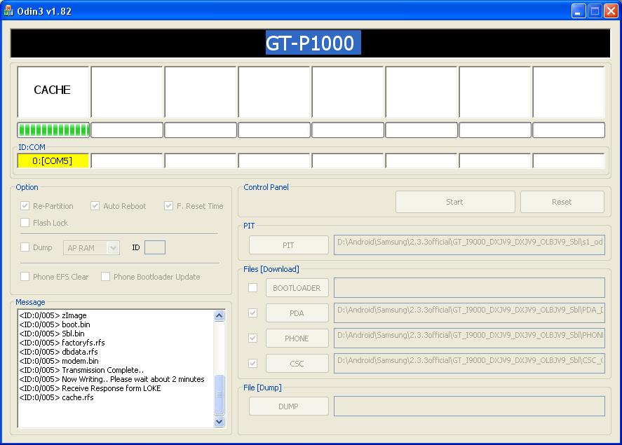
Task: Toggle the Auto Reboot checkbox
Action: [x=95, y=206]
